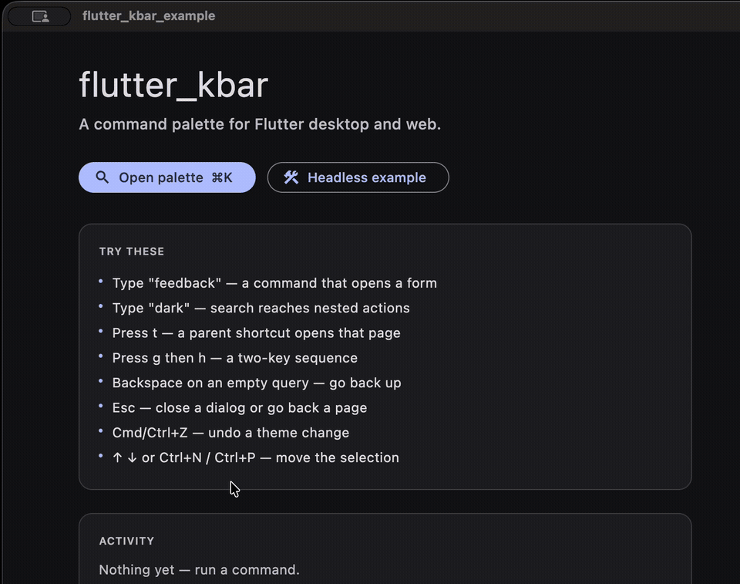Click the tools icon on Headless example
This screenshot has height=584, width=740.
coord(291,177)
